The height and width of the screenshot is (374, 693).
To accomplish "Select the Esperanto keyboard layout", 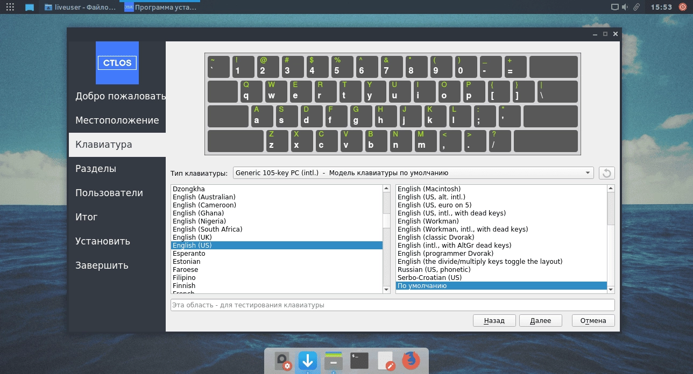I will pos(187,253).
